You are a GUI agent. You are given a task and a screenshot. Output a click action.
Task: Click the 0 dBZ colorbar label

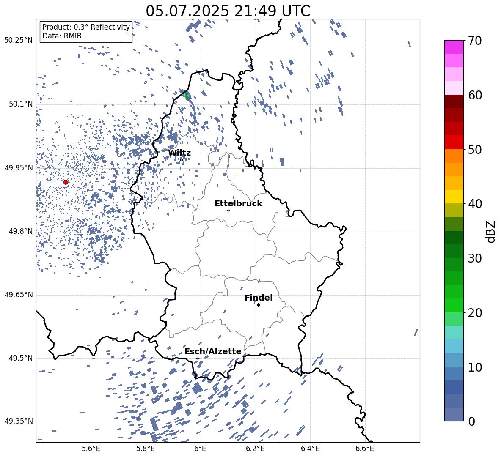point(471,421)
